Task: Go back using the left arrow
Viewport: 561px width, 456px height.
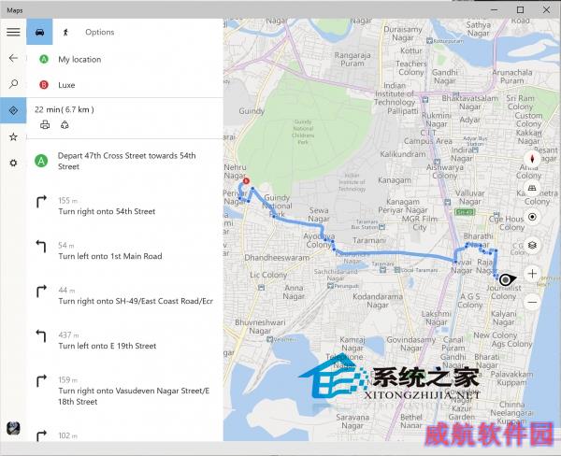Action: pos(13,58)
